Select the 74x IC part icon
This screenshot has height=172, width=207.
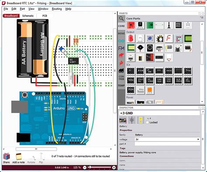click(188, 71)
